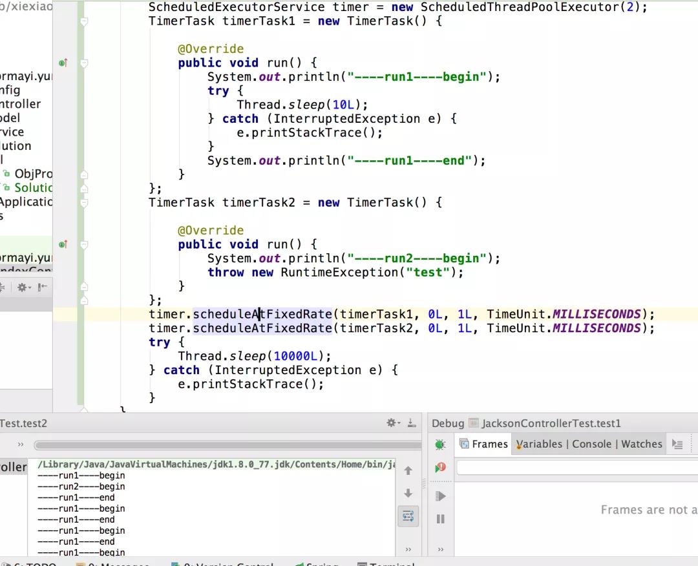Collapse timerTask1 anonymous class fold marker
The height and width of the screenshot is (566, 698).
coord(83,21)
